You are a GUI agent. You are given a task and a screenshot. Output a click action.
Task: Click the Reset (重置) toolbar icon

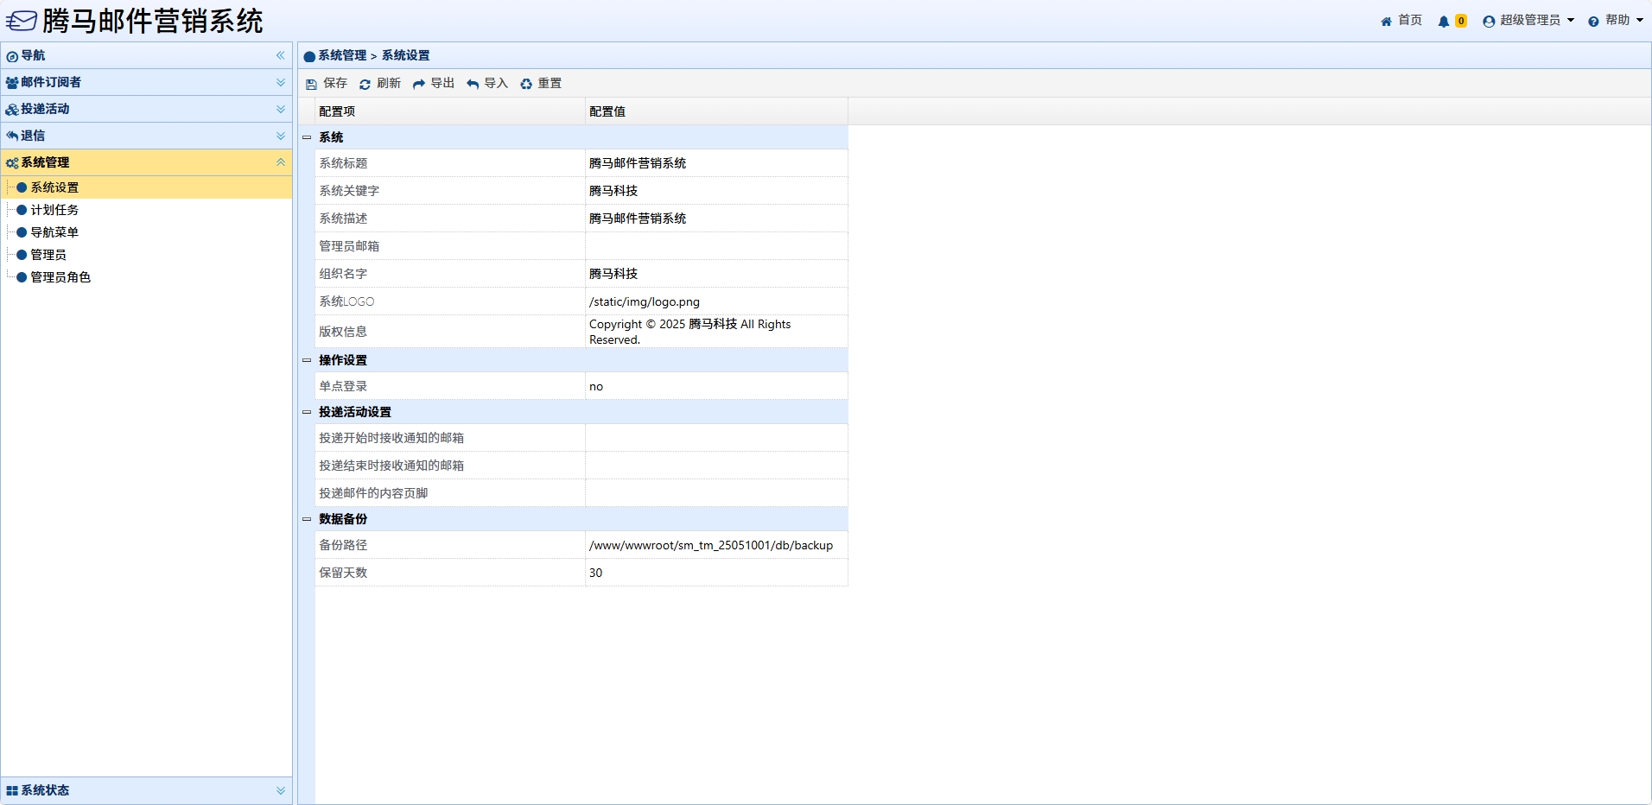[526, 84]
